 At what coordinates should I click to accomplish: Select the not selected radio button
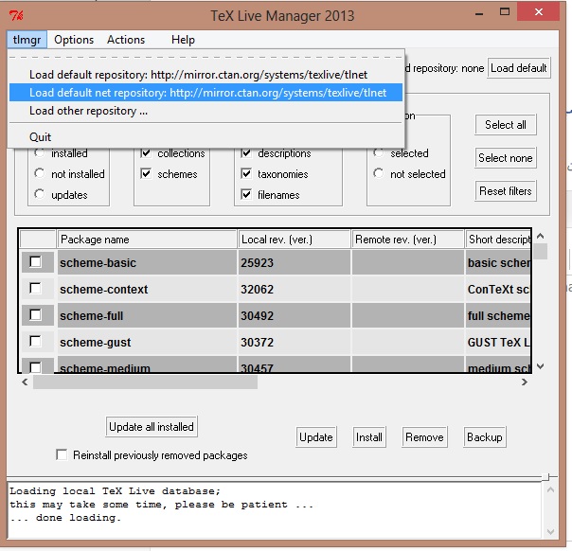click(378, 173)
